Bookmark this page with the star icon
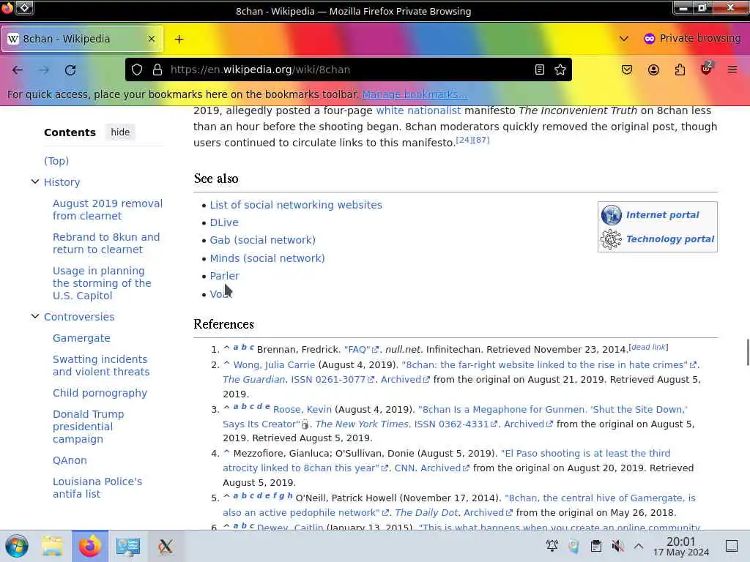The height and width of the screenshot is (562, 750). 560,70
